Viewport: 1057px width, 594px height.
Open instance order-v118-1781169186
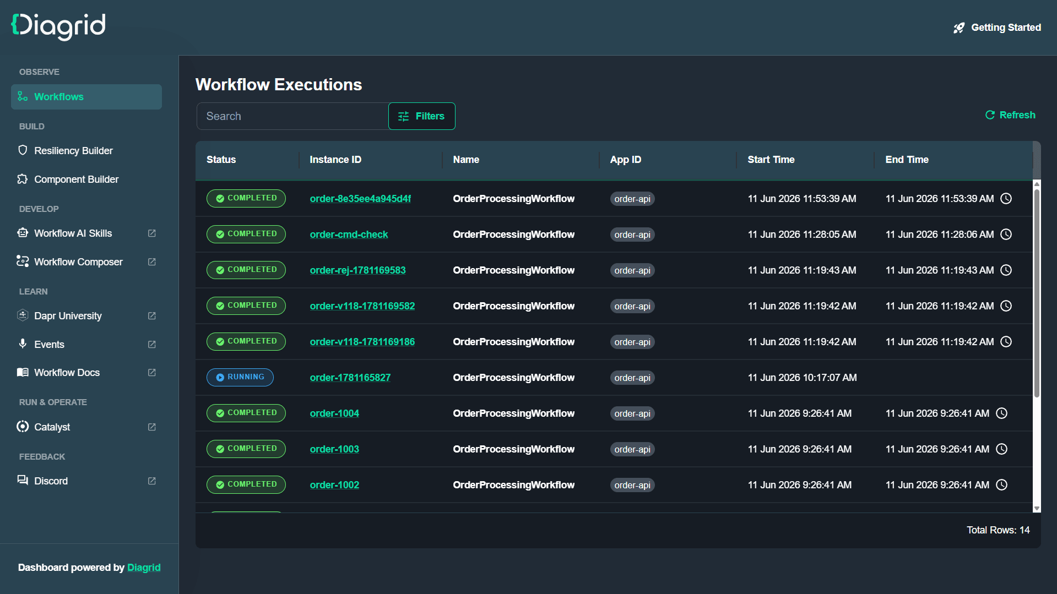pyautogui.click(x=362, y=342)
